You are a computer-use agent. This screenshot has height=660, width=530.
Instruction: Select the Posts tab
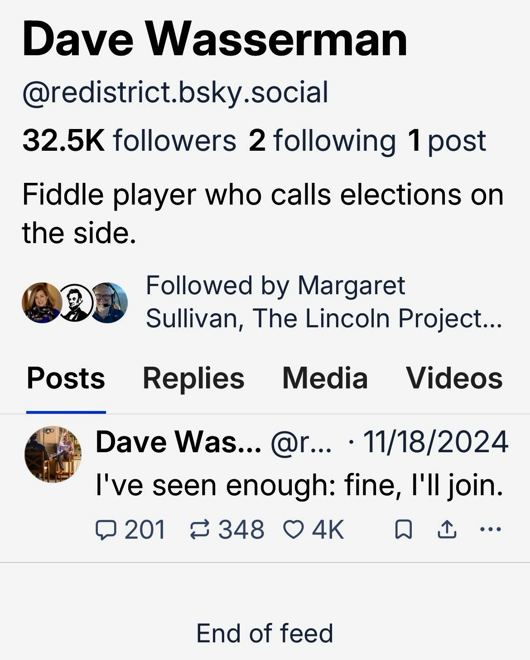click(x=66, y=378)
